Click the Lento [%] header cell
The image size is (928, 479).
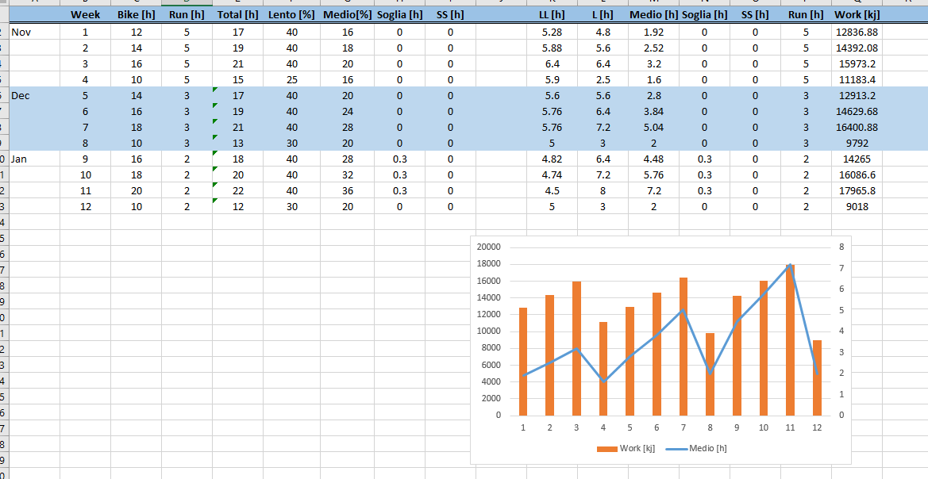[x=291, y=14]
